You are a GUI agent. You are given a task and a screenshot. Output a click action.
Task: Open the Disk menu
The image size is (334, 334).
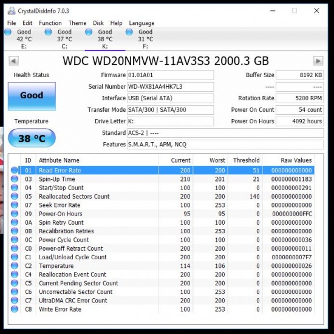[x=98, y=23]
